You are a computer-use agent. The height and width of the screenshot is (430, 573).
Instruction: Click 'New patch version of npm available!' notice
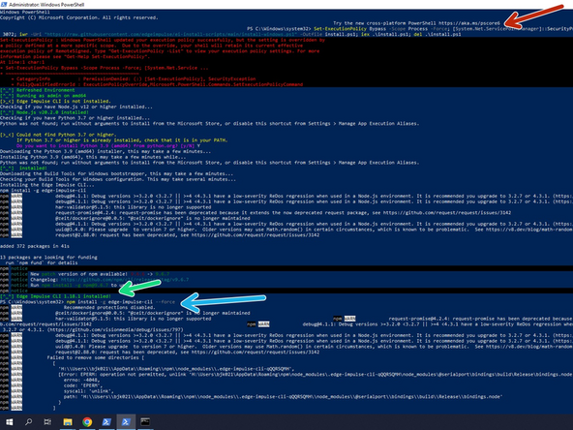100,274
